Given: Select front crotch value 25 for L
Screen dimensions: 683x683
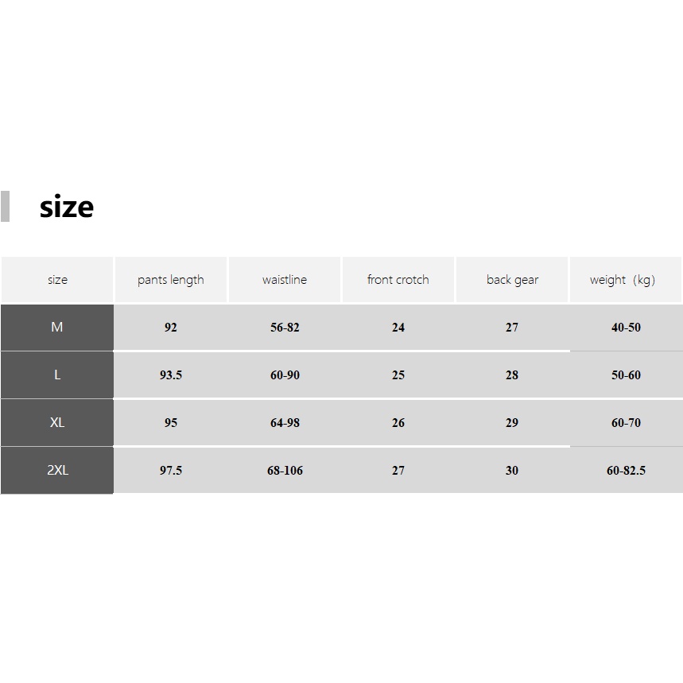Looking at the screenshot, I should [398, 375].
